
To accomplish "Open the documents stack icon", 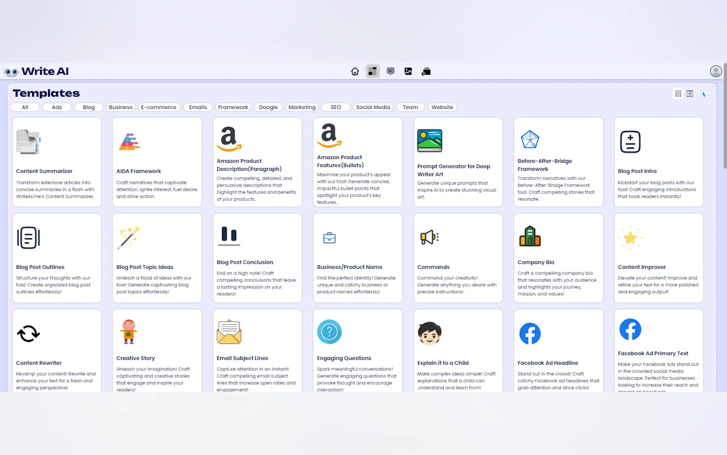I will click(426, 71).
